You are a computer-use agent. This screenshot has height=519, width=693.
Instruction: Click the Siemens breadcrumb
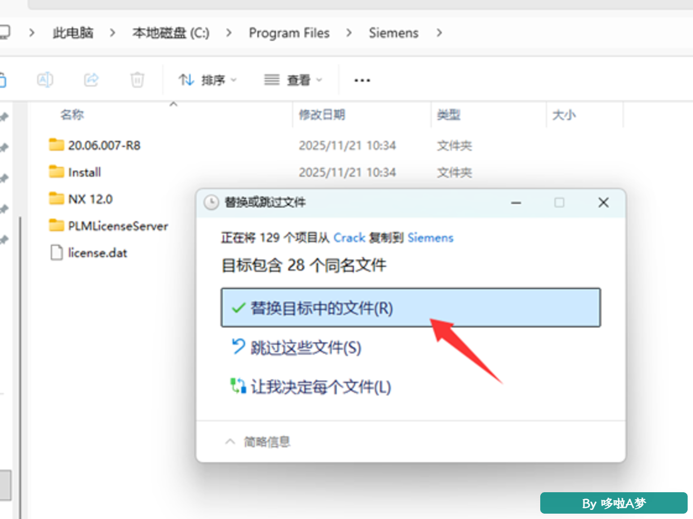tap(393, 33)
